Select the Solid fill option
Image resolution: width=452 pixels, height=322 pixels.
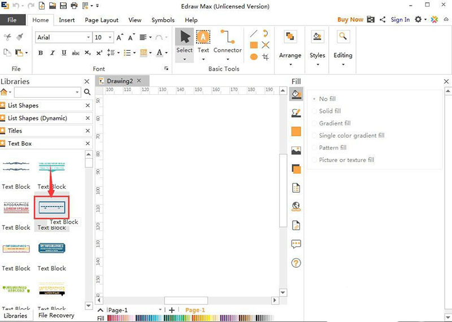[x=329, y=111]
